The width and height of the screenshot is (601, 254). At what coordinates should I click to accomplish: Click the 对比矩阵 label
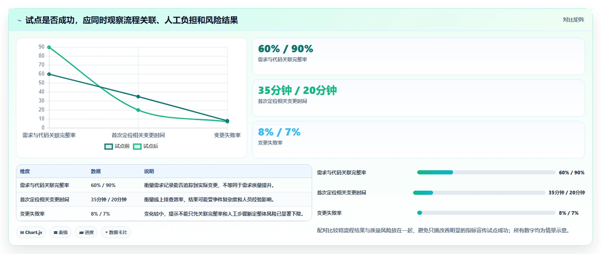click(573, 20)
